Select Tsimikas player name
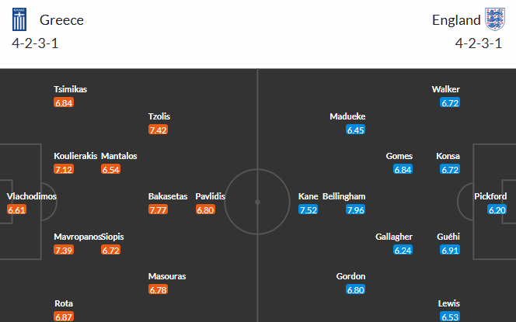The image size is (516, 322). click(71, 89)
